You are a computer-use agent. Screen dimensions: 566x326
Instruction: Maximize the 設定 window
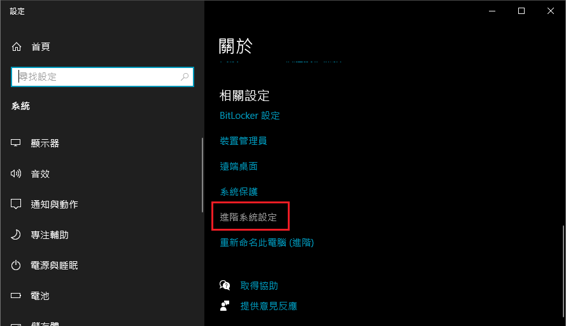(521, 11)
